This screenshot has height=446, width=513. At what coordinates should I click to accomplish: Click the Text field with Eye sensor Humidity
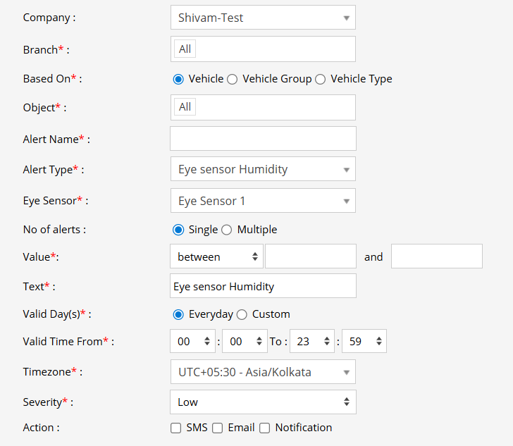click(262, 286)
